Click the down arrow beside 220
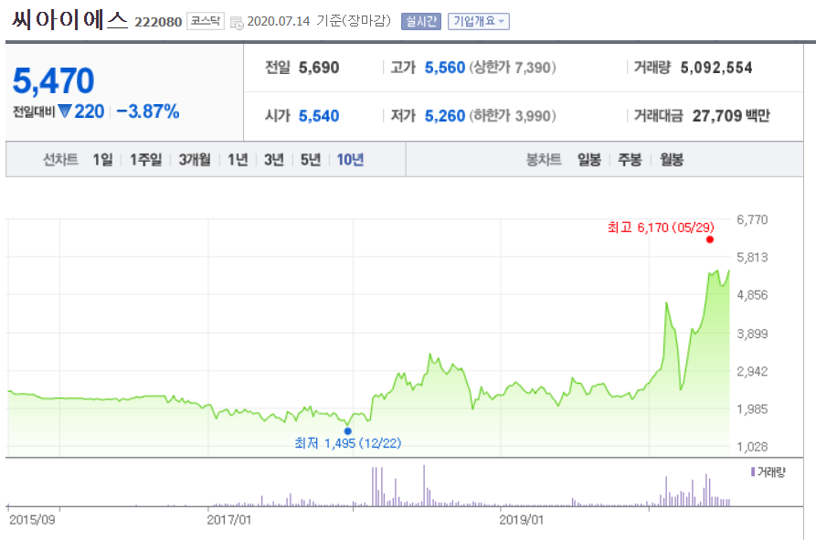816x540 pixels. [65, 111]
